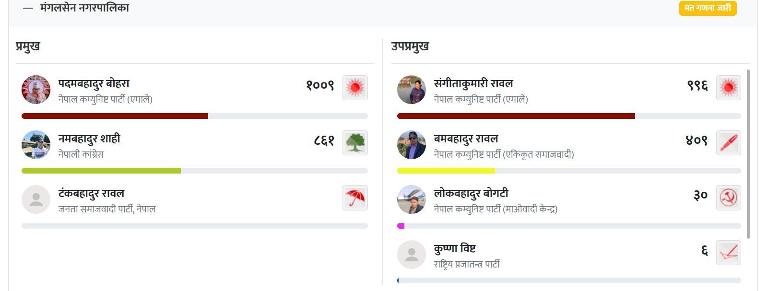Click the dark red vote bar under पदमबहादुर बोहरा

click(115, 116)
